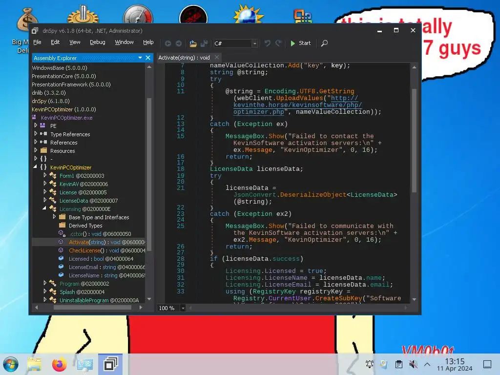Open the Window menu
The width and height of the screenshot is (500, 375).
pos(124,42)
